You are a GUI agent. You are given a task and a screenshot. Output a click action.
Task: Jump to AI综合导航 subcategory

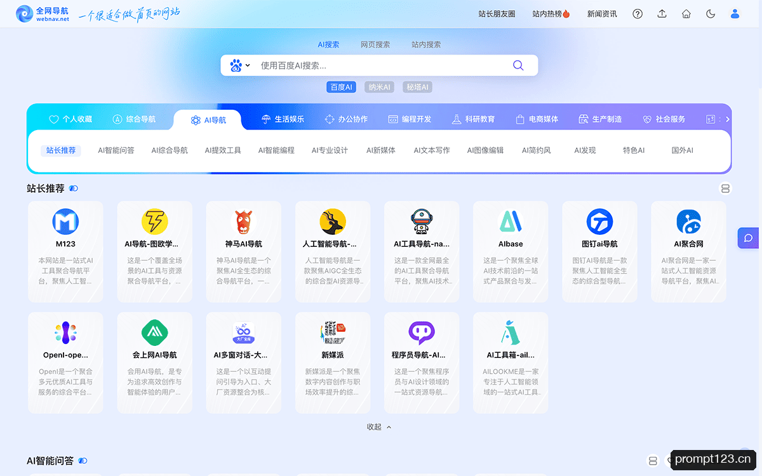pos(170,150)
